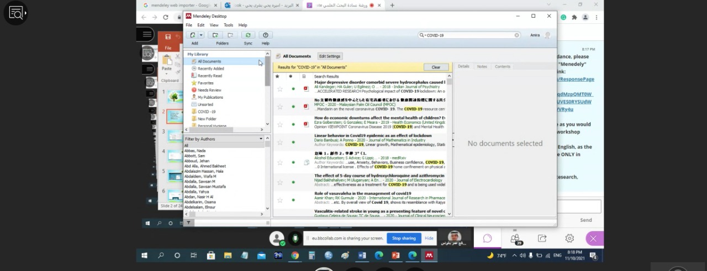Toggle read dot for Linear behavior paper

293,142
